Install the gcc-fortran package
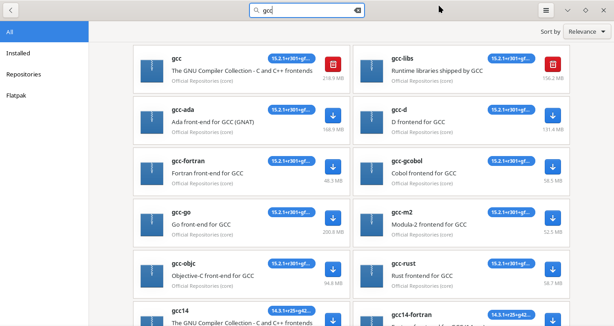614x326 pixels. click(x=333, y=167)
